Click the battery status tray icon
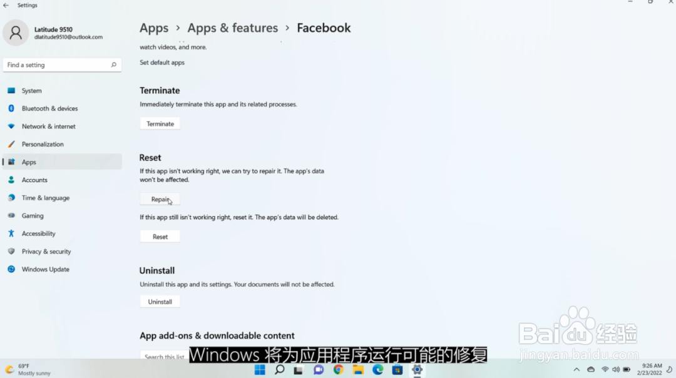 627,369
